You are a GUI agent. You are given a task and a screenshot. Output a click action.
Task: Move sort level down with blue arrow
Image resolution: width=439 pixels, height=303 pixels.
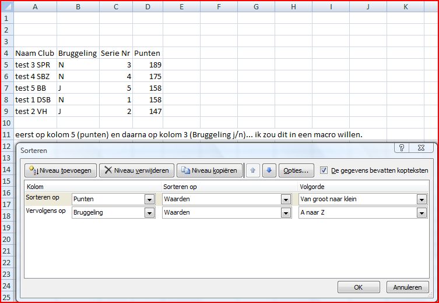[269, 170]
